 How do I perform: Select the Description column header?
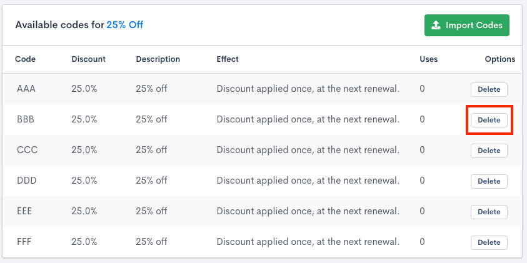[158, 59]
